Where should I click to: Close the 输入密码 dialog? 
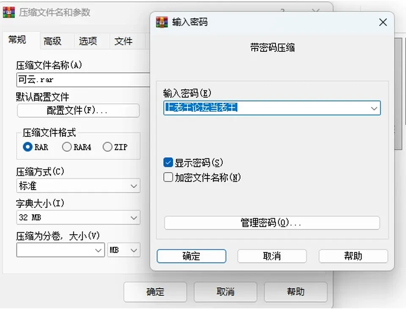pos(383,22)
